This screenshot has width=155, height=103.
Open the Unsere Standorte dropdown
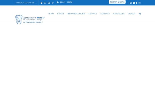tap(26, 3)
